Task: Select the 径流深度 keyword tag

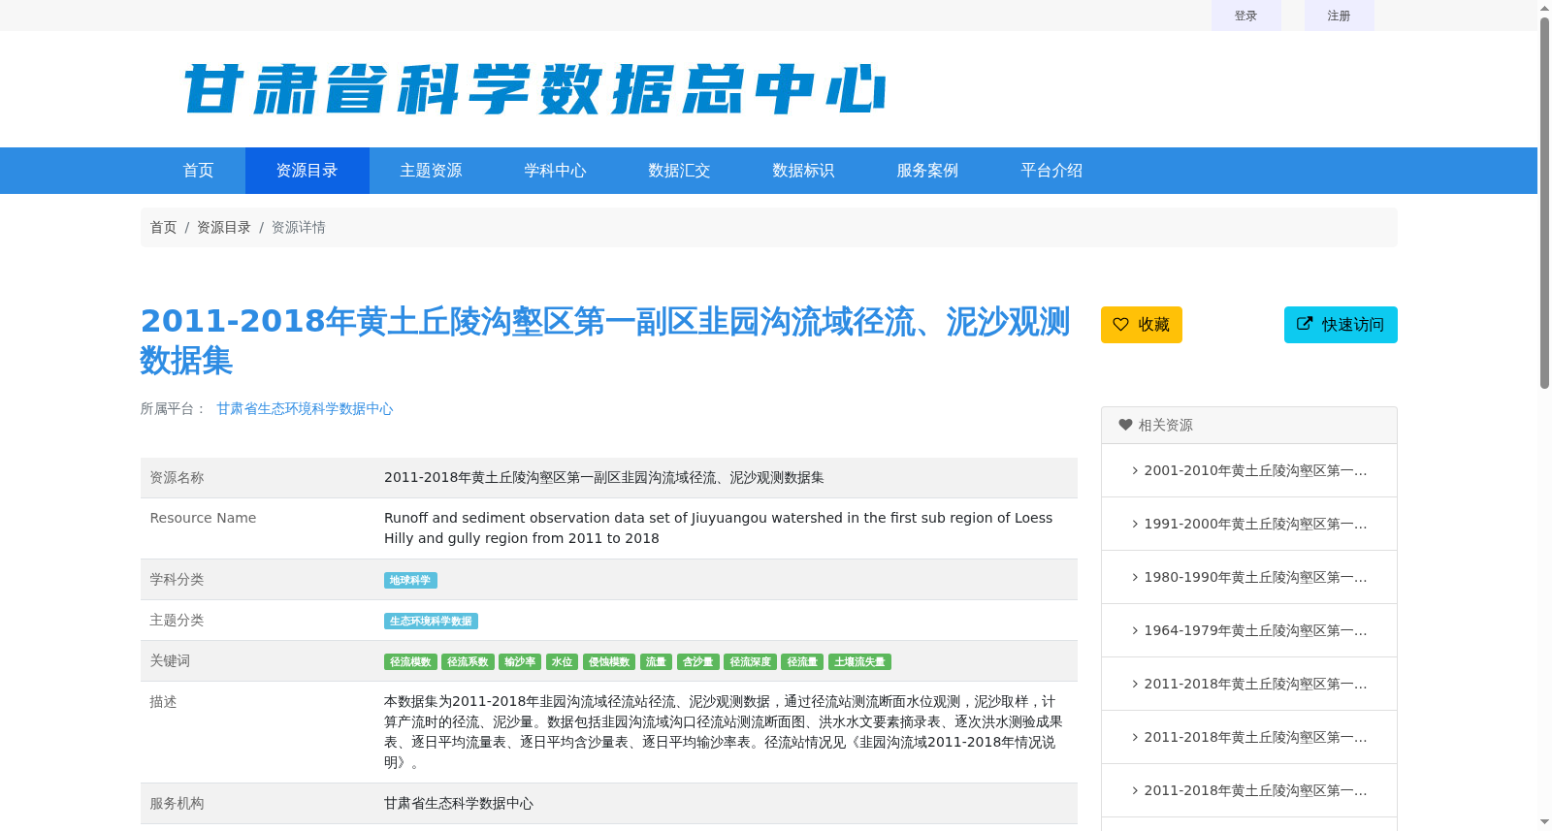Action: [x=751, y=662]
